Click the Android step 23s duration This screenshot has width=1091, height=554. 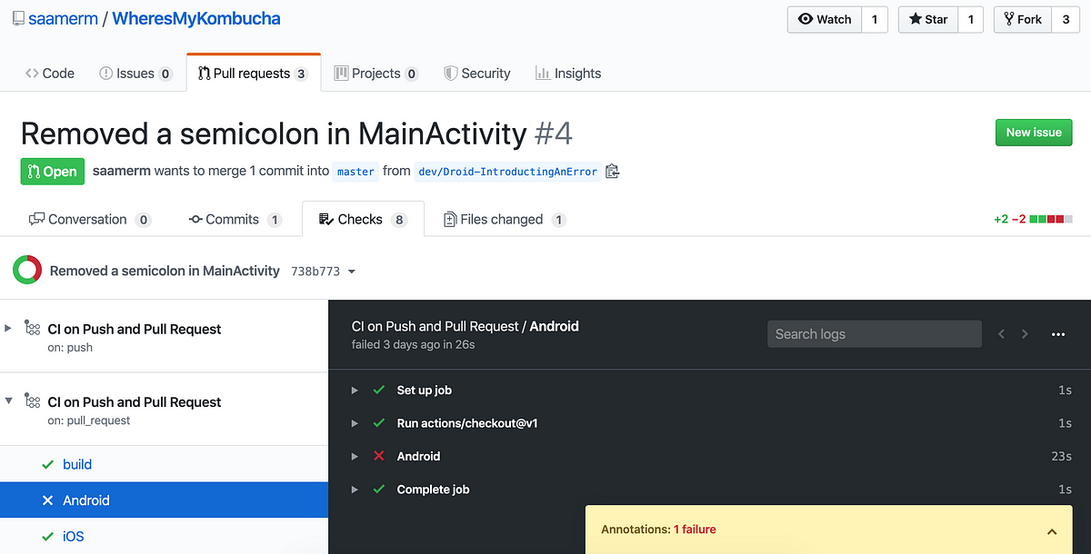[1061, 457]
